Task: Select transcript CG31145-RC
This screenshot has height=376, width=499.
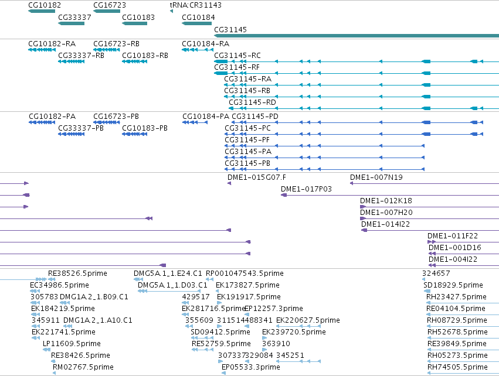Action: click(x=357, y=61)
